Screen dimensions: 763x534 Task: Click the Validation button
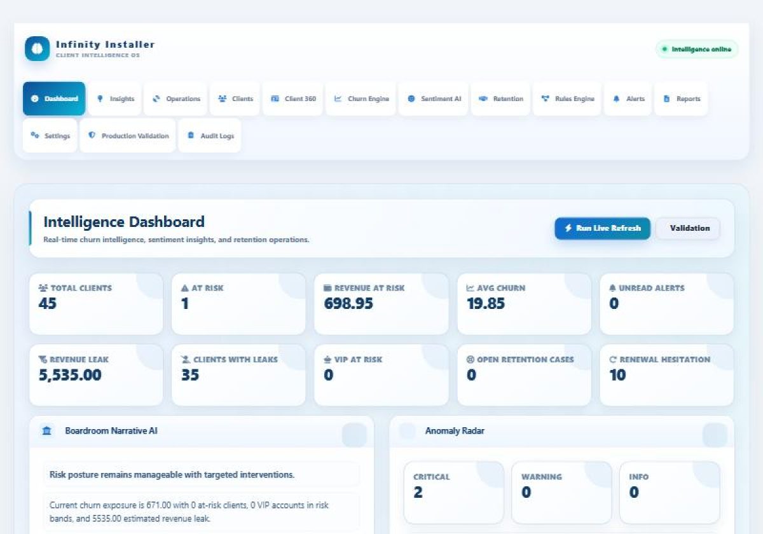coord(689,228)
